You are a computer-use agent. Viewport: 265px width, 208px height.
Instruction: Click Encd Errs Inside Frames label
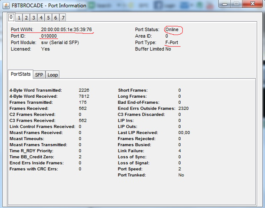[36, 163]
